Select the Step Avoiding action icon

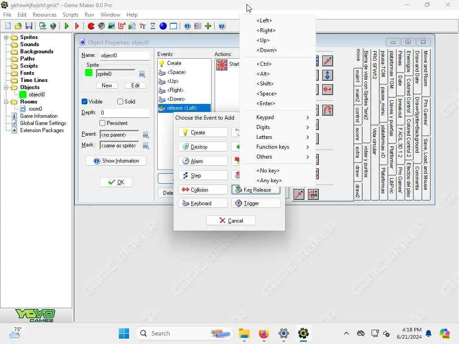click(313, 194)
